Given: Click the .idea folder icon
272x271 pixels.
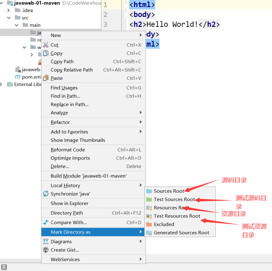Looking at the screenshot, I should pos(18,10).
